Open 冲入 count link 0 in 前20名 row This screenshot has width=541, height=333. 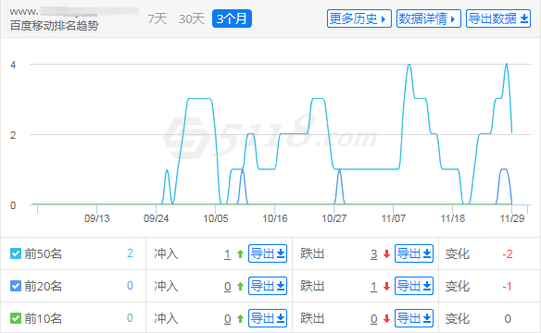pos(227,287)
